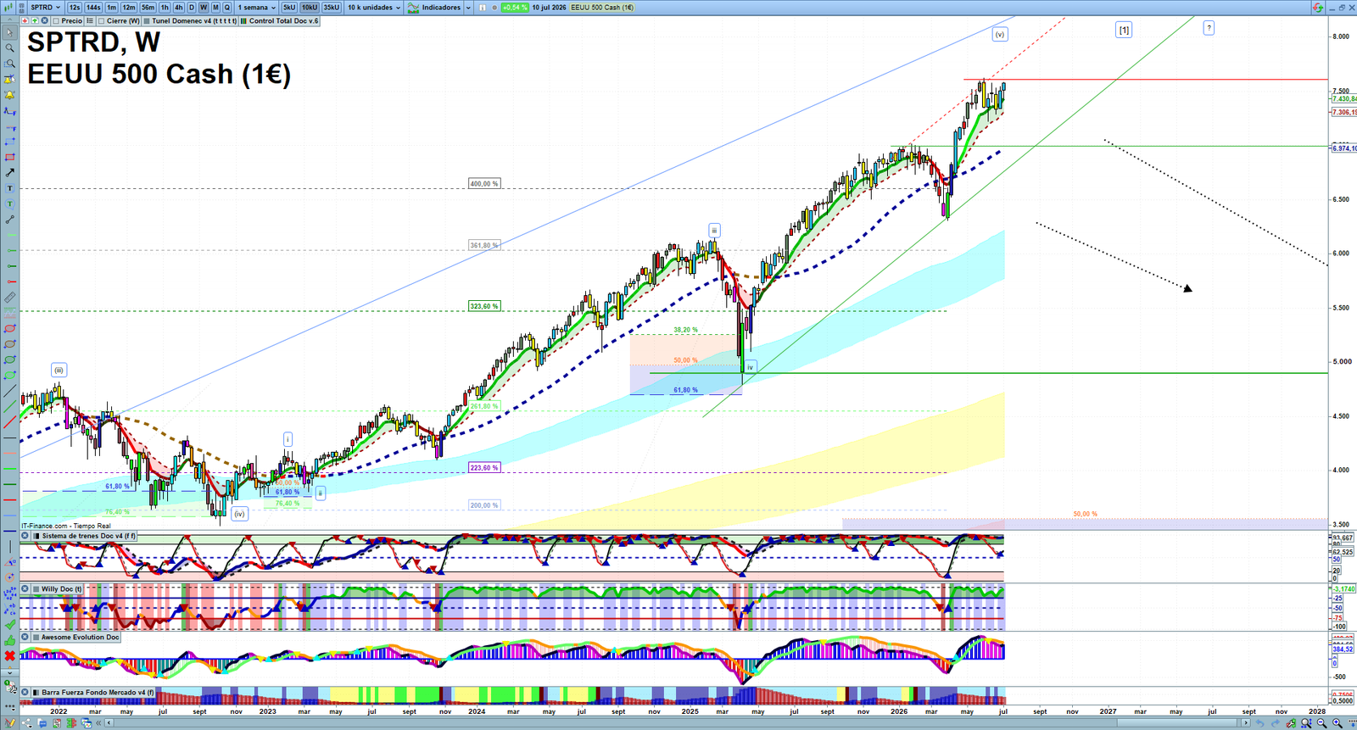Close the Sistema de trenes Doc panel
1357x730 pixels.
click(25, 536)
